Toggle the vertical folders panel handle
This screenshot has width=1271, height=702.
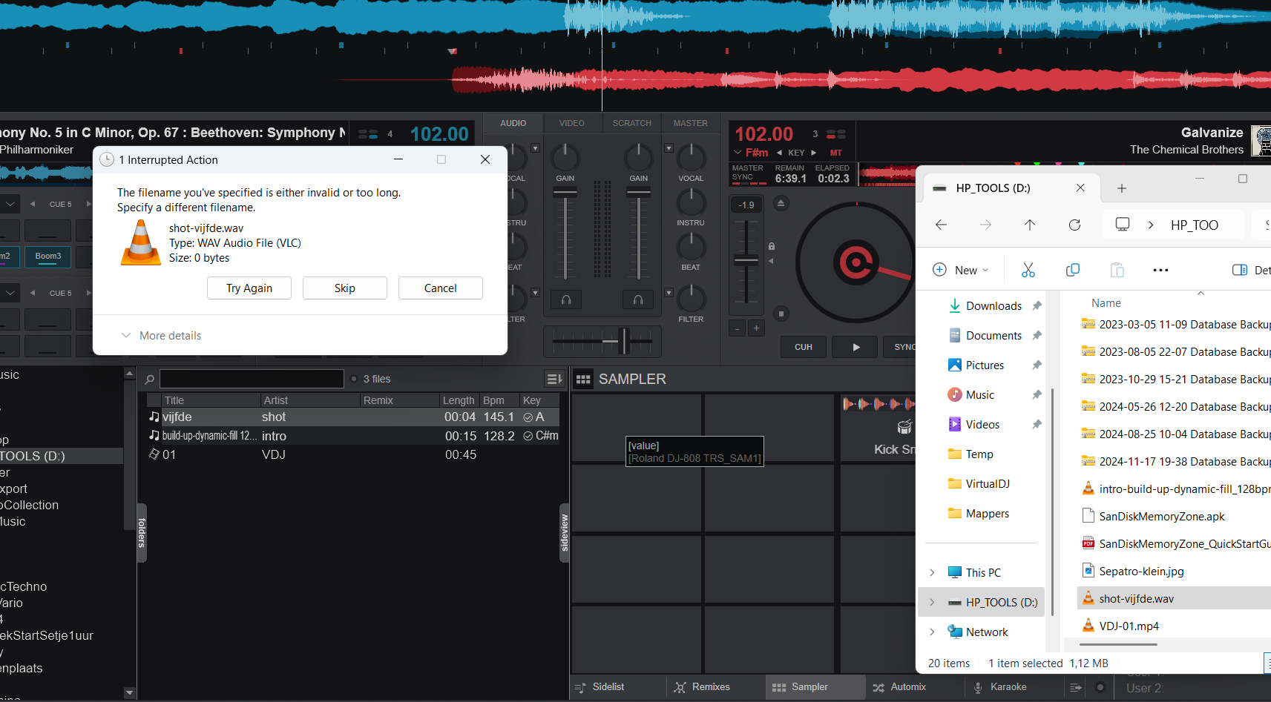(x=142, y=533)
